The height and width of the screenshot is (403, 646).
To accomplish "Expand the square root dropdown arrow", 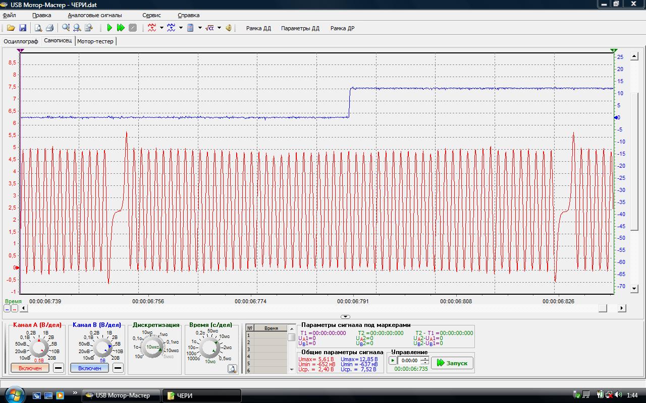I will point(219,28).
